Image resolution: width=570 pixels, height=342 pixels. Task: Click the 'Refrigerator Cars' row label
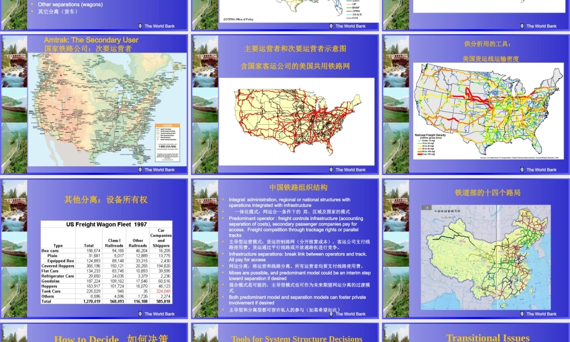(x=58, y=276)
